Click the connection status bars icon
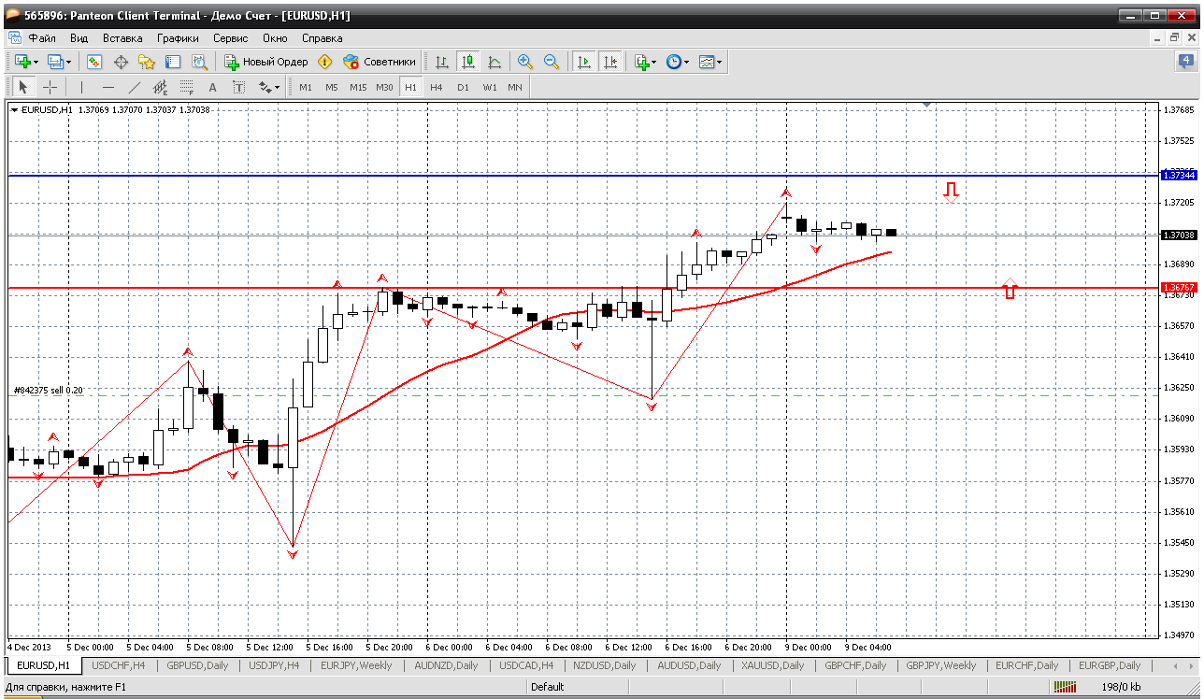Image resolution: width=1204 pixels, height=699 pixels. pyautogui.click(x=1065, y=688)
